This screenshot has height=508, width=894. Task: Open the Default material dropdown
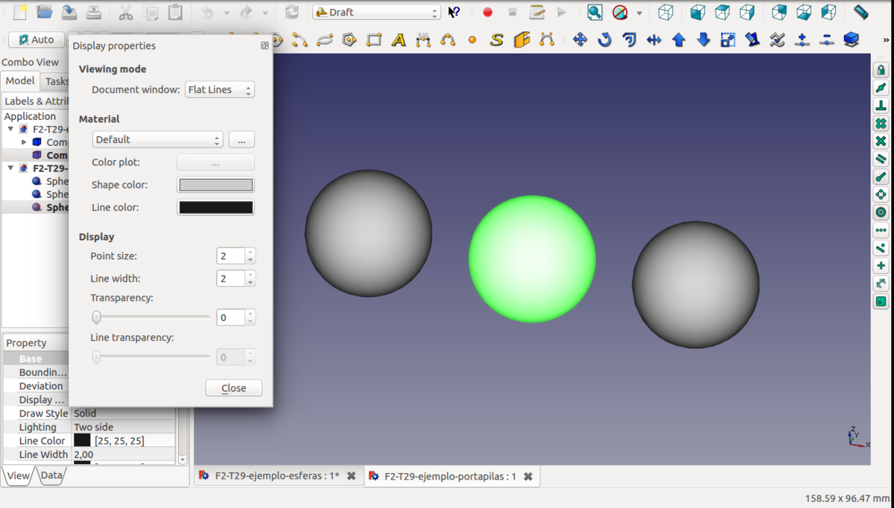tap(157, 139)
